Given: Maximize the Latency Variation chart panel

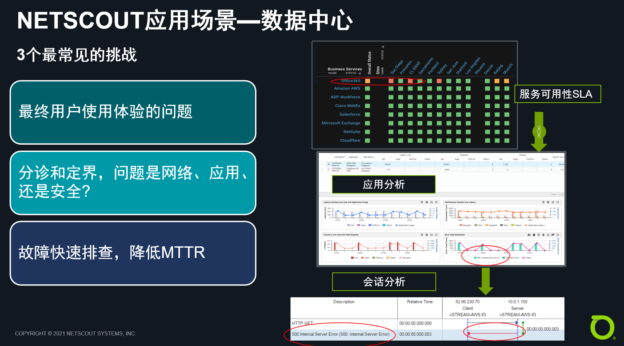Looking at the screenshot, I should (436, 202).
